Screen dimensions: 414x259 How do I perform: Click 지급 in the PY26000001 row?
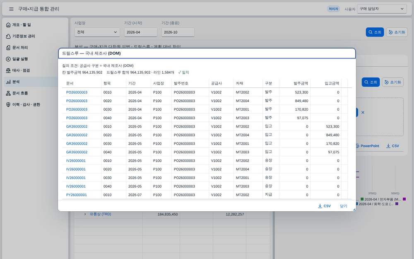click(x=269, y=194)
